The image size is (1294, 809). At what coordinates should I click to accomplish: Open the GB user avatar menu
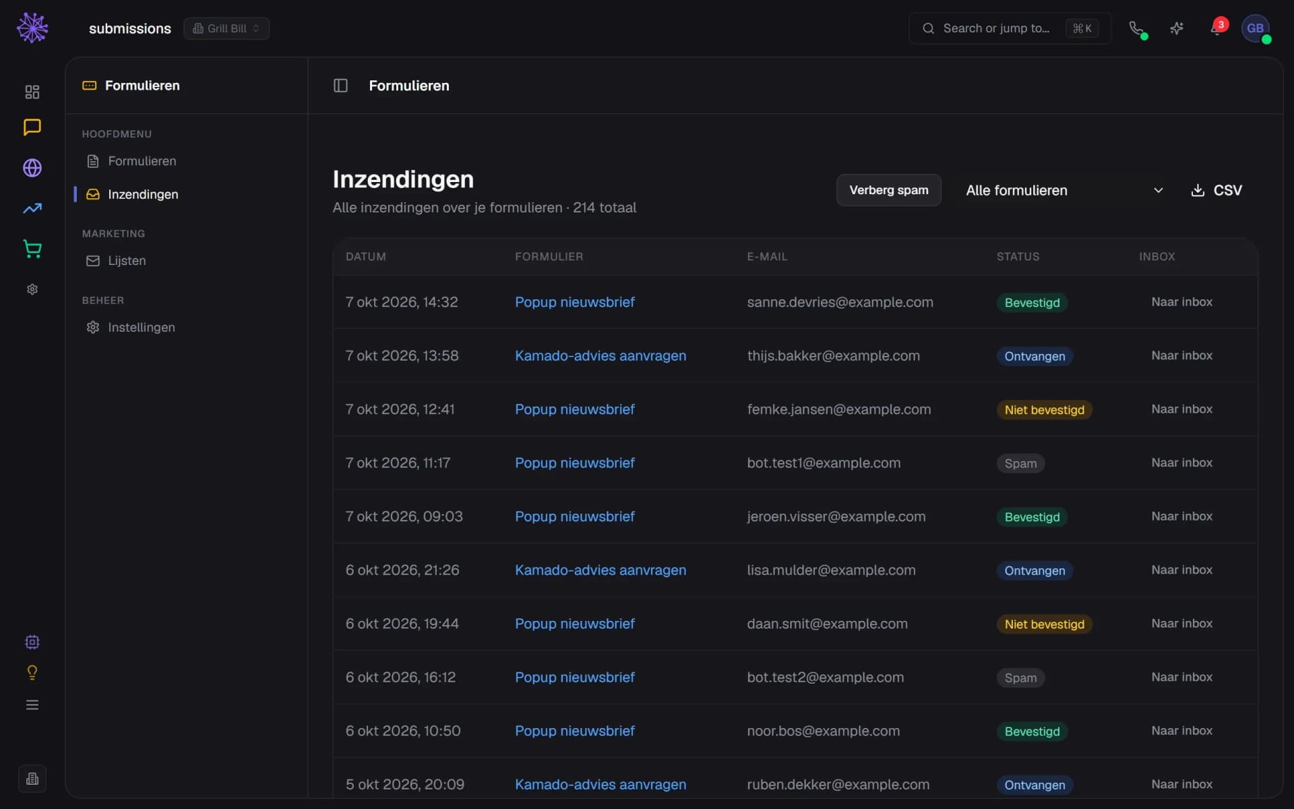point(1256,28)
